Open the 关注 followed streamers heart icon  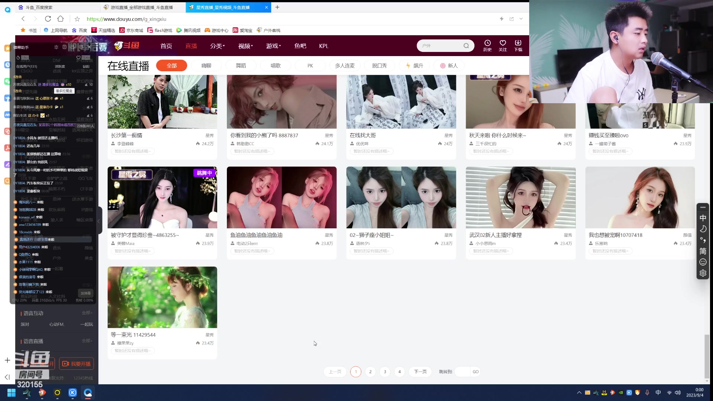(x=503, y=45)
